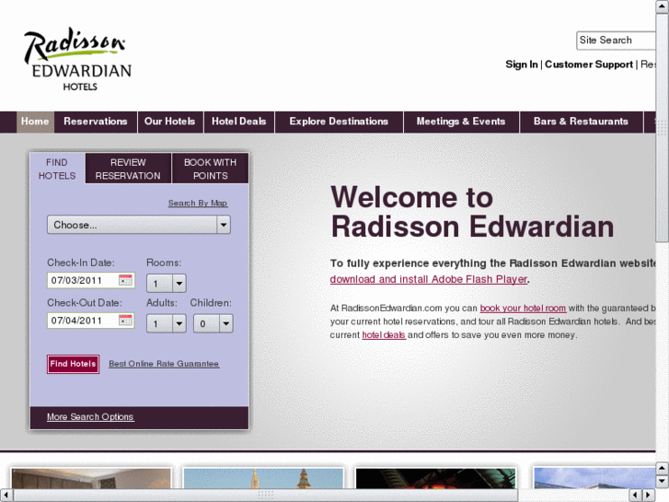Viewport: 669px width, 502px height.
Task: Open the Hotel Deals menu
Action: (239, 122)
